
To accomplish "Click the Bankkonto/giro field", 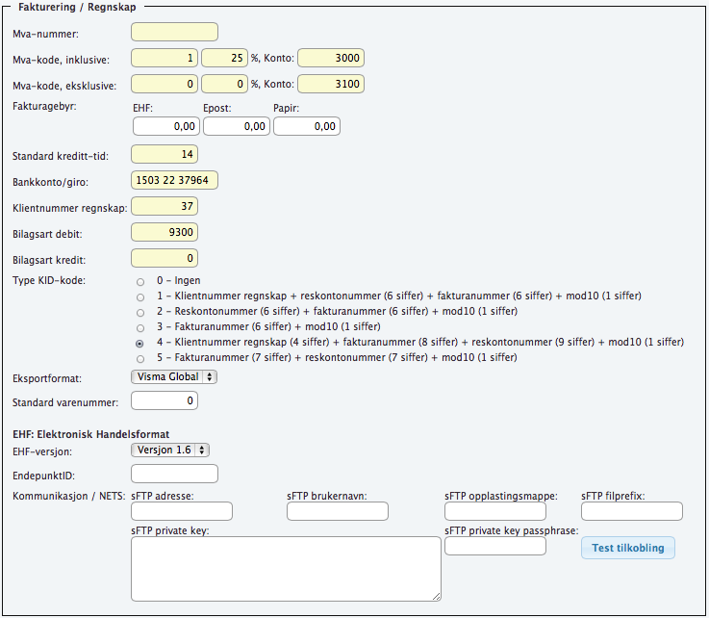I will click(175, 180).
